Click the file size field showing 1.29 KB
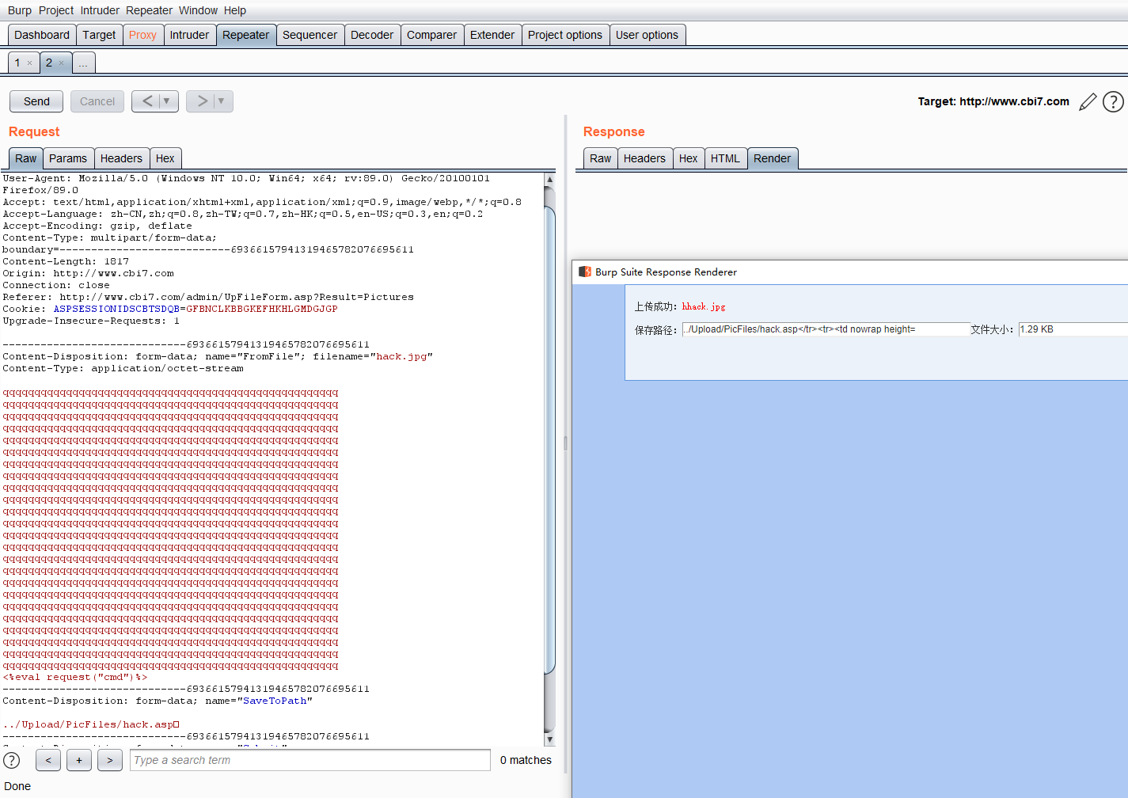The image size is (1128, 798). point(1073,329)
